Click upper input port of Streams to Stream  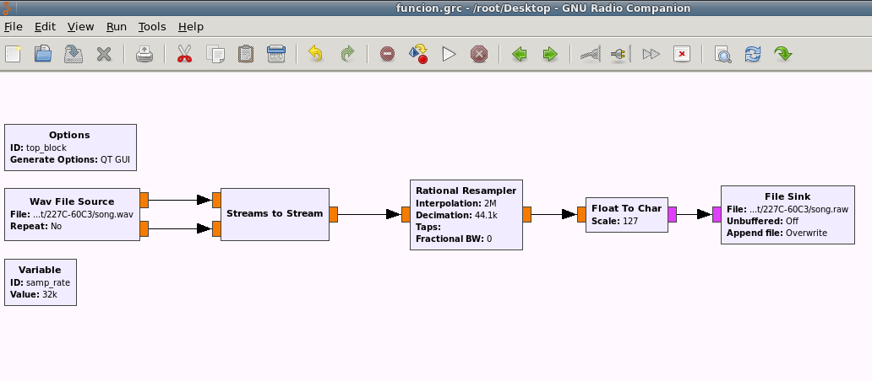[217, 201]
